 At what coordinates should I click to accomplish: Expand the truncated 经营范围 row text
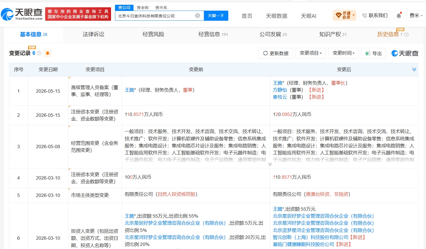270,164
